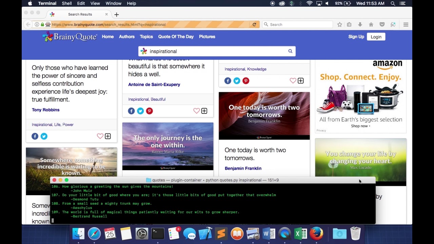Viewport: 434px width, 244px height.
Task: Click the BrainyQuote inspirational search box
Action: 217,51
